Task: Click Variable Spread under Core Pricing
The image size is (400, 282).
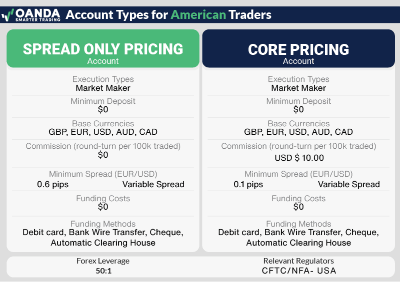Action: (x=349, y=184)
